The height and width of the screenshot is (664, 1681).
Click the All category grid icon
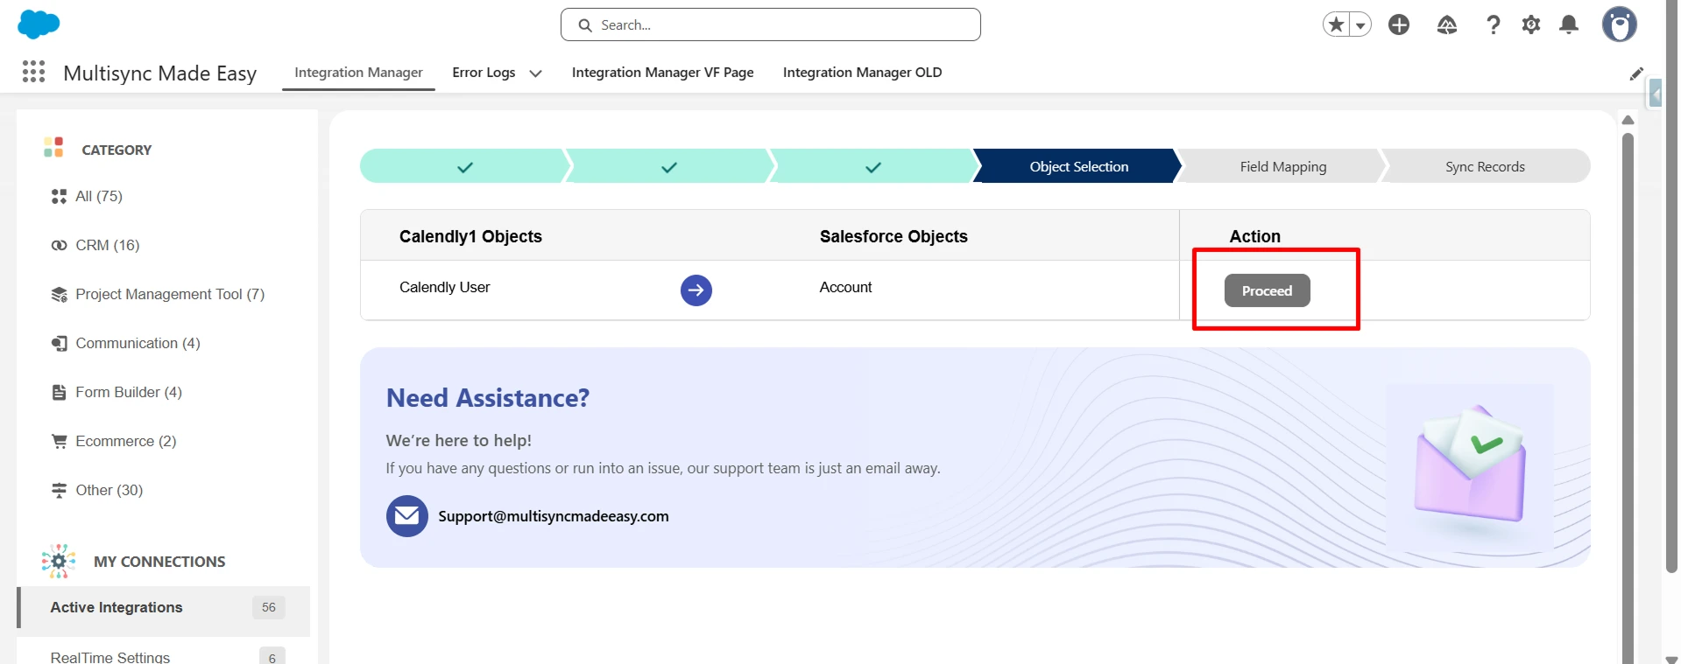pyautogui.click(x=59, y=196)
